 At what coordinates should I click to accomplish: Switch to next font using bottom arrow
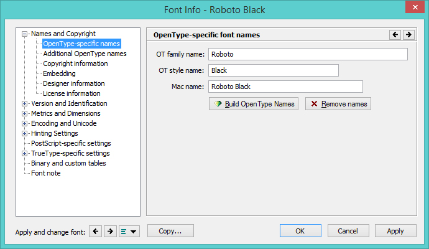pos(109,232)
